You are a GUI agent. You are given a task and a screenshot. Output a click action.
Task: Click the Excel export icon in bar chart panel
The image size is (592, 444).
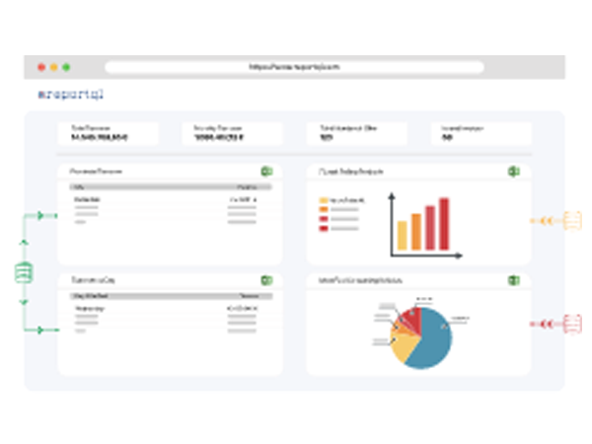click(513, 172)
